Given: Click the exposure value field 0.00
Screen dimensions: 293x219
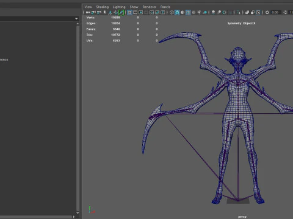Looking at the screenshot, I should pyautogui.click(x=275, y=12).
